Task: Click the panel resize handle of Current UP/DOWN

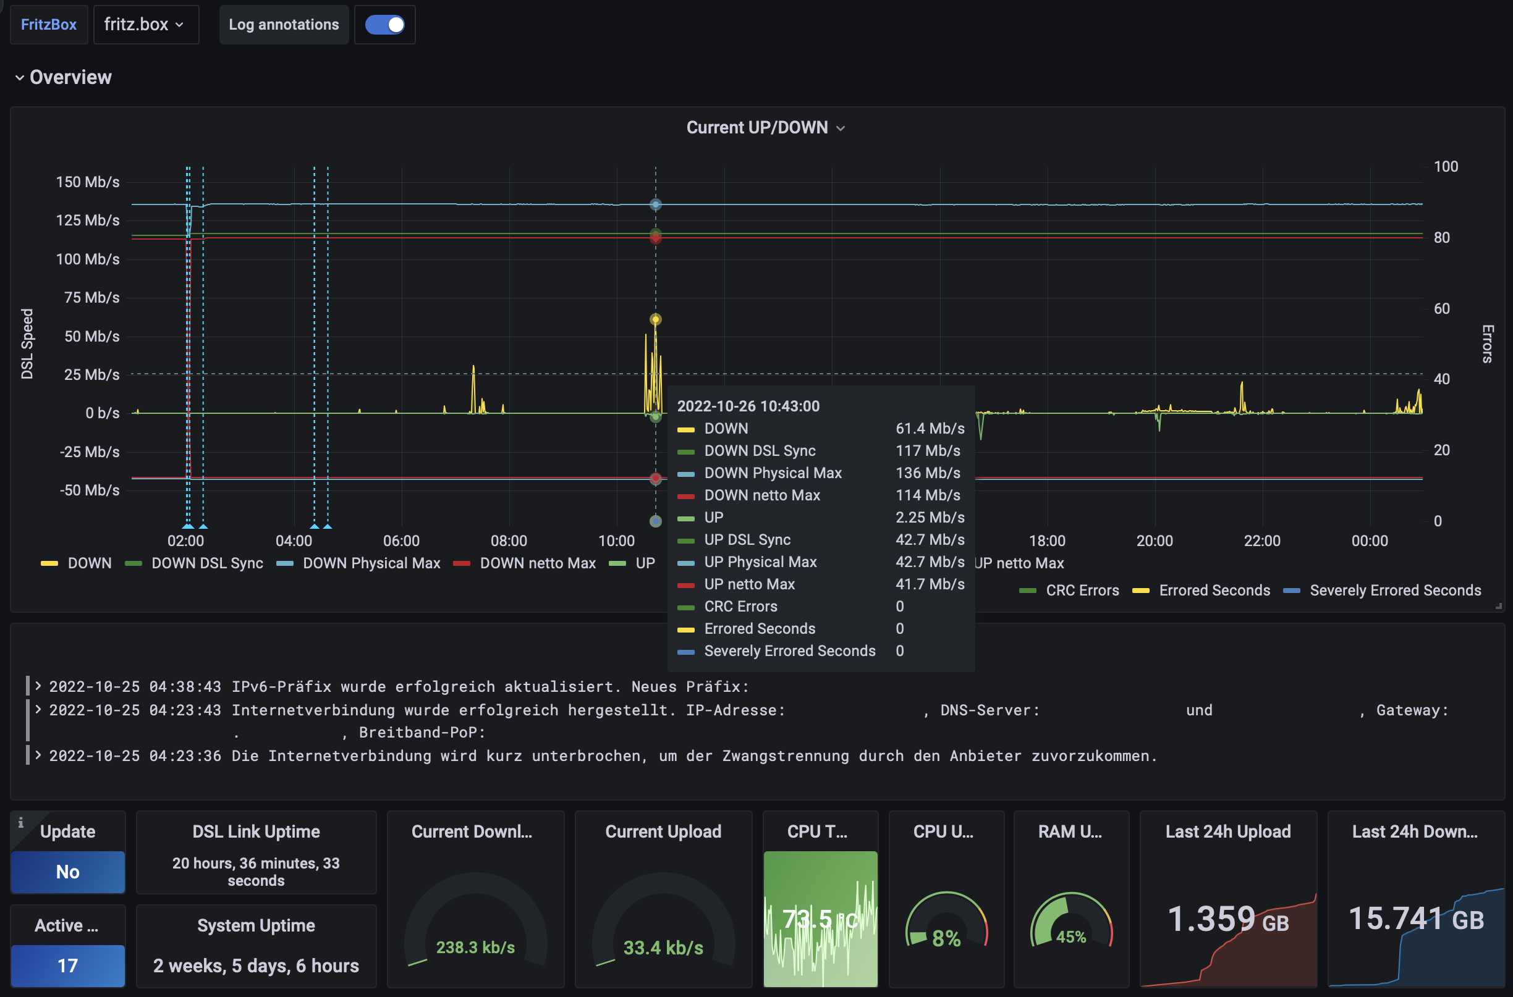Action: (x=1498, y=606)
